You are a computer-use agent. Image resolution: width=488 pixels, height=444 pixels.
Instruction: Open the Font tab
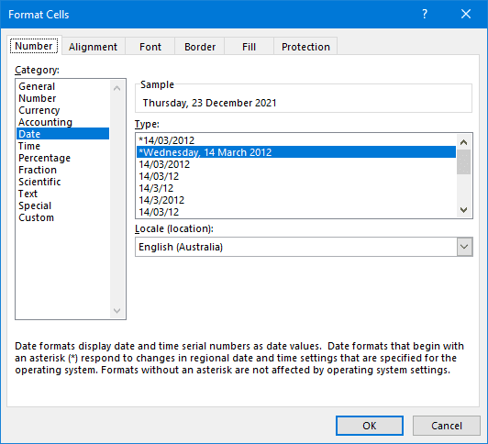click(150, 47)
